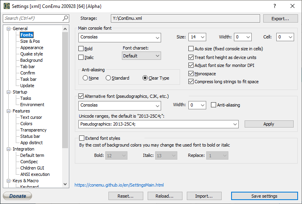This screenshot has height=204, width=302.
Task: Click the help question mark button
Action: point(275,6)
